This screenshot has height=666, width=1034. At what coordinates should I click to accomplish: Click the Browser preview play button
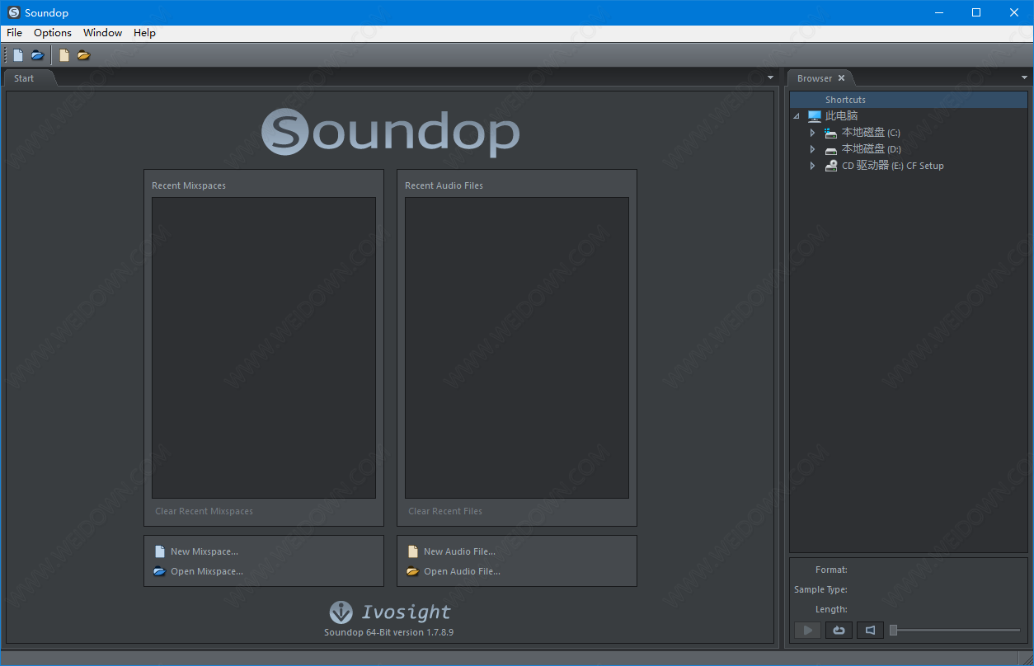click(807, 631)
